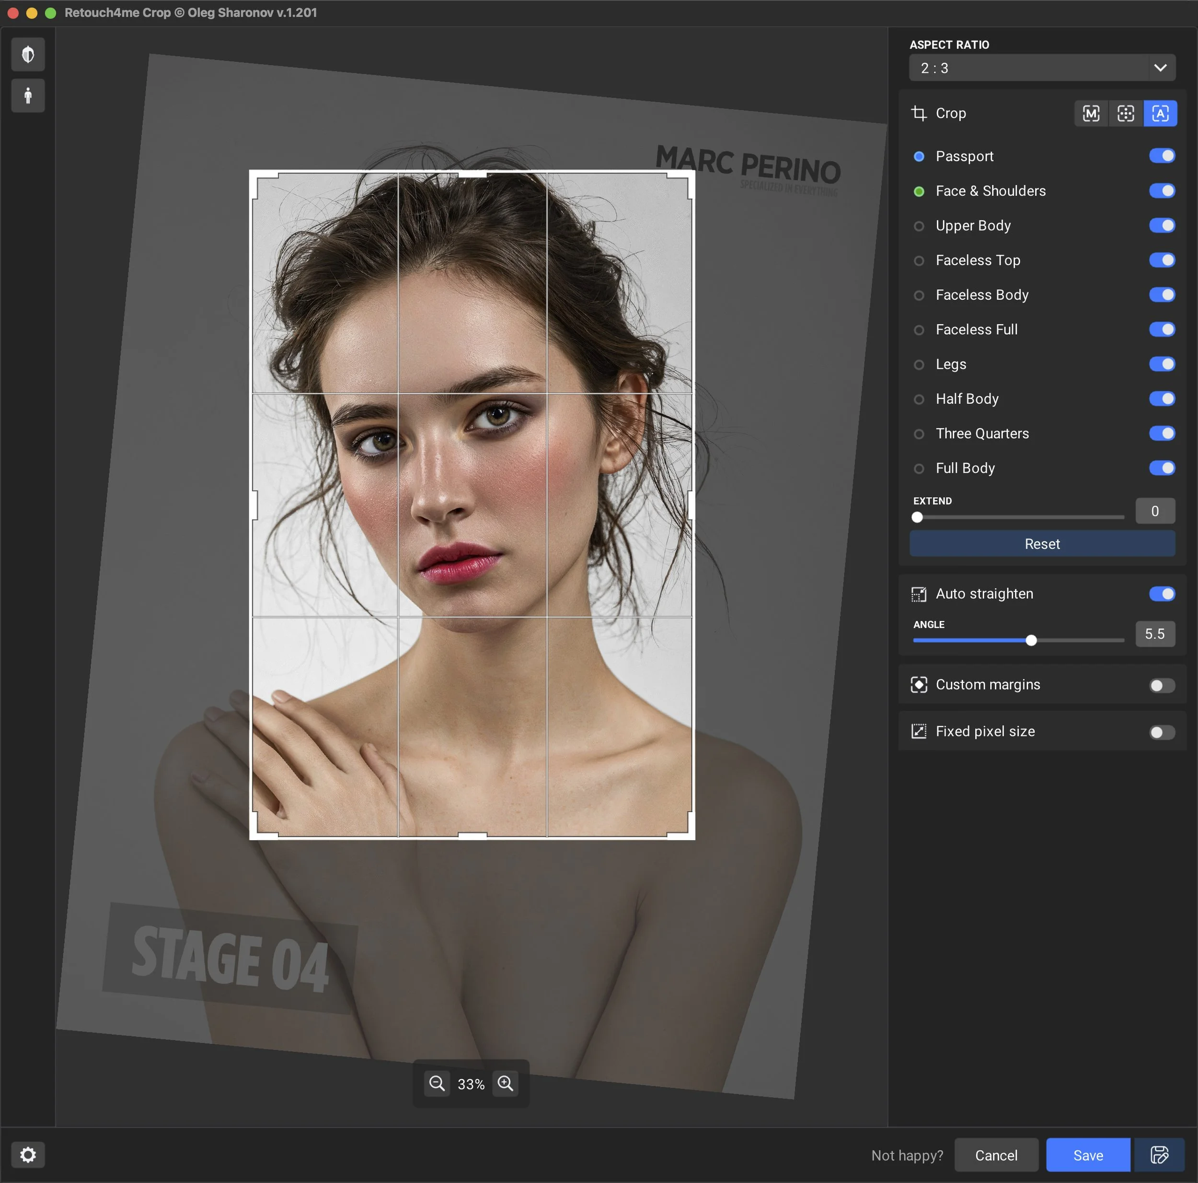Viewport: 1198px width, 1183px height.
Task: Click the aspect ratio chevron arrow
Action: point(1160,68)
